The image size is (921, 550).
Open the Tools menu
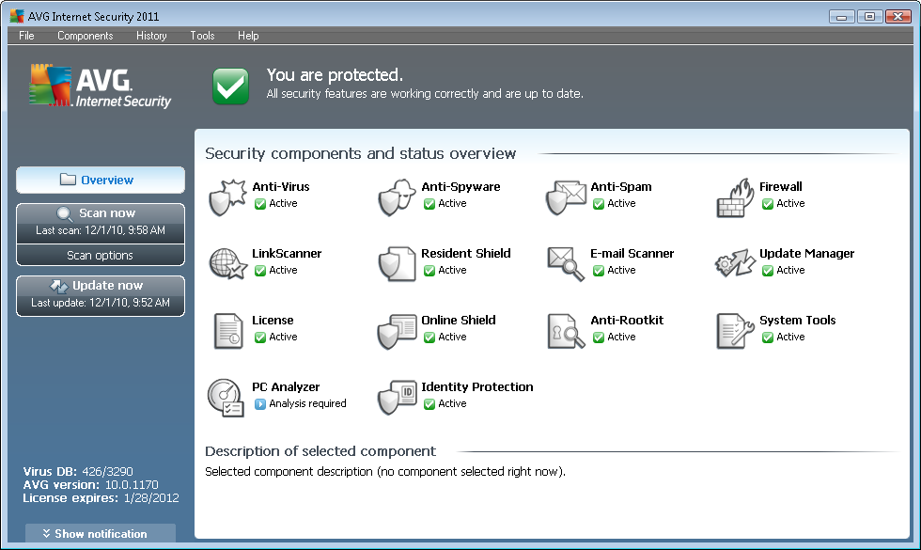(202, 36)
